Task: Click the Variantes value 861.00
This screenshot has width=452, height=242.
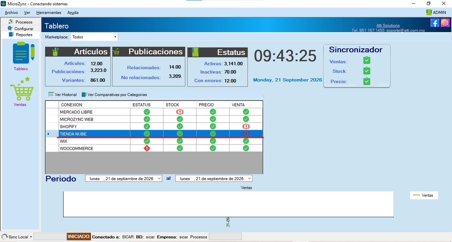Action: (98, 80)
